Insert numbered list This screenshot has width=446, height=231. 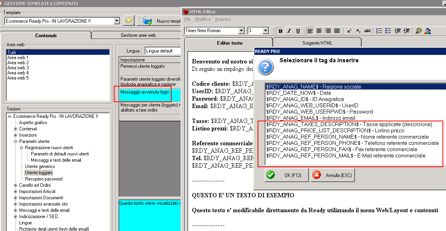click(x=379, y=31)
